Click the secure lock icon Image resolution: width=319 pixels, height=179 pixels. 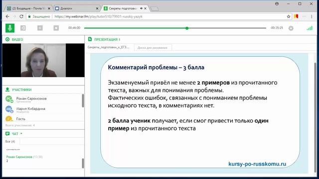29,16
